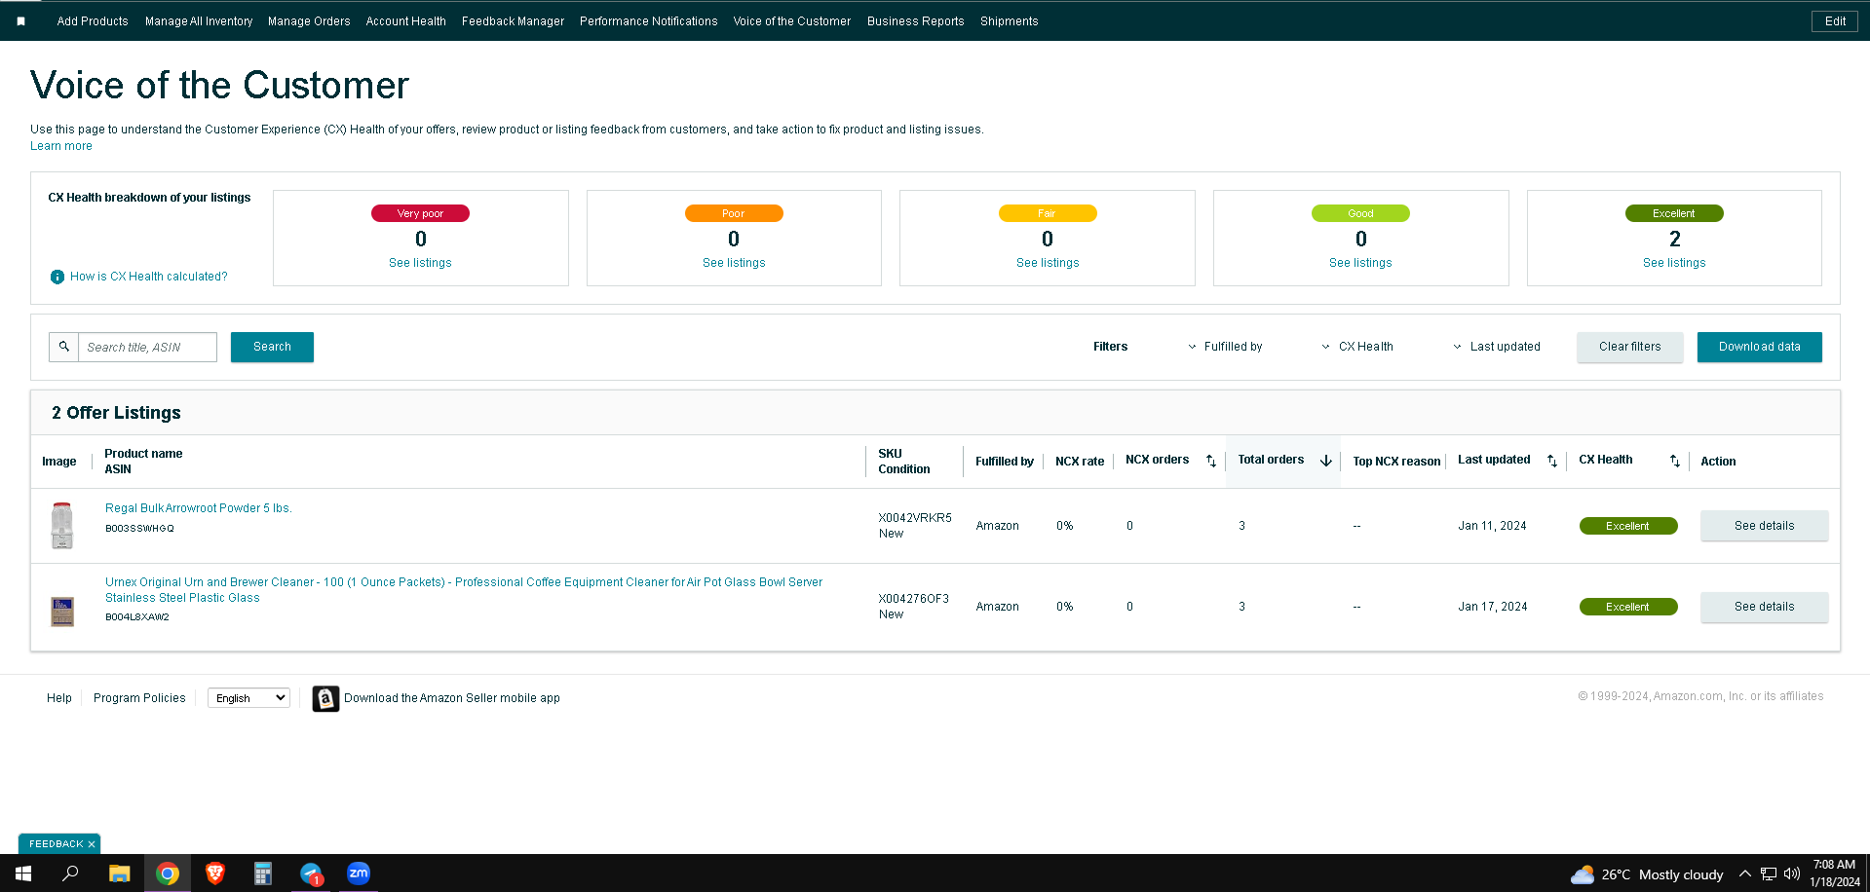Open the Windows Start menu
1870x892 pixels.
pyautogui.click(x=23, y=873)
